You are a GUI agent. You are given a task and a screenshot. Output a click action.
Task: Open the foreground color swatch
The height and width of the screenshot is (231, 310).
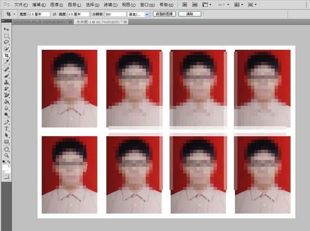pos(5,168)
